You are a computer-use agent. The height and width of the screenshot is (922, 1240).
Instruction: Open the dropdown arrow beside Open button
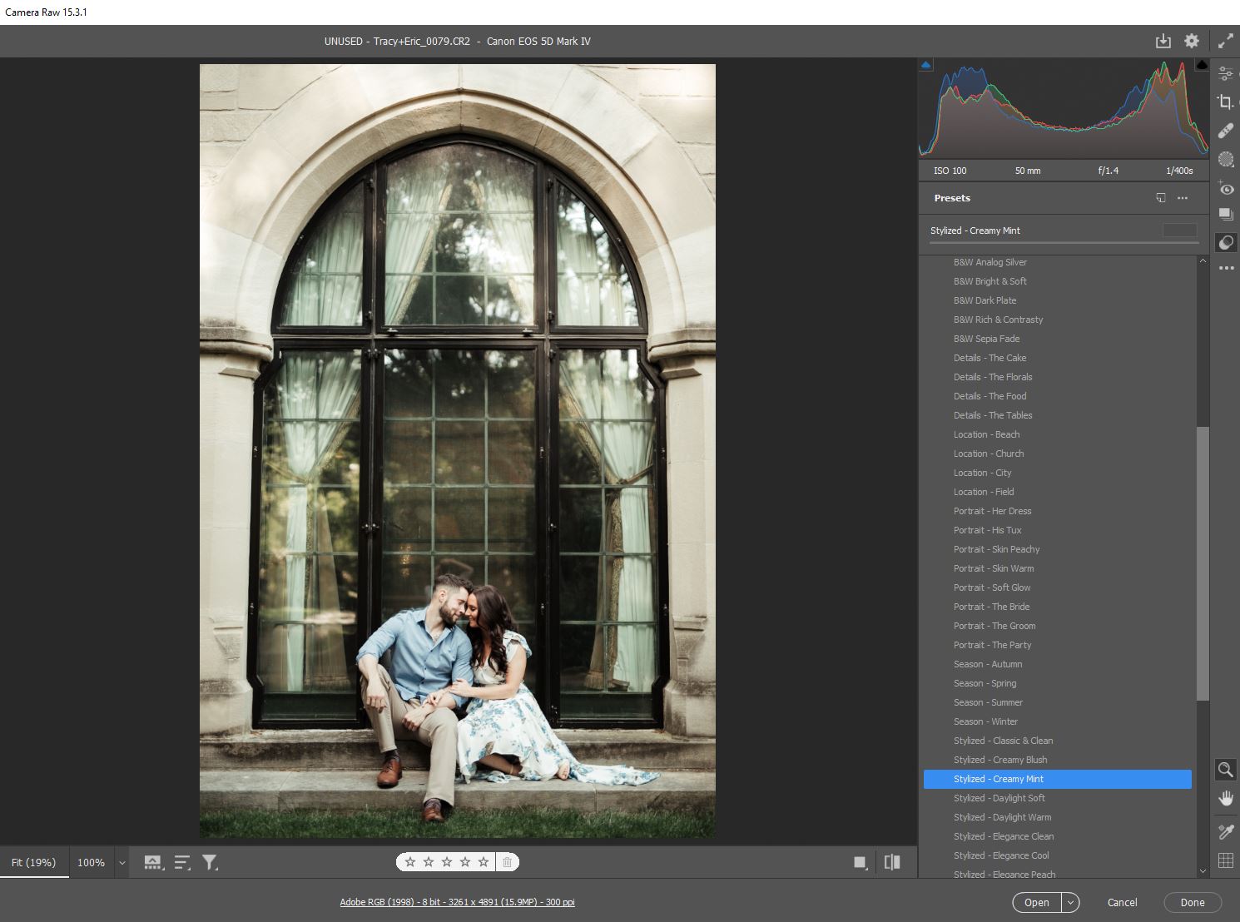pyautogui.click(x=1070, y=902)
